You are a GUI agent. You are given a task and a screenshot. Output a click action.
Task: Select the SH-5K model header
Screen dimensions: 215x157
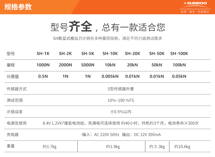[88, 53]
